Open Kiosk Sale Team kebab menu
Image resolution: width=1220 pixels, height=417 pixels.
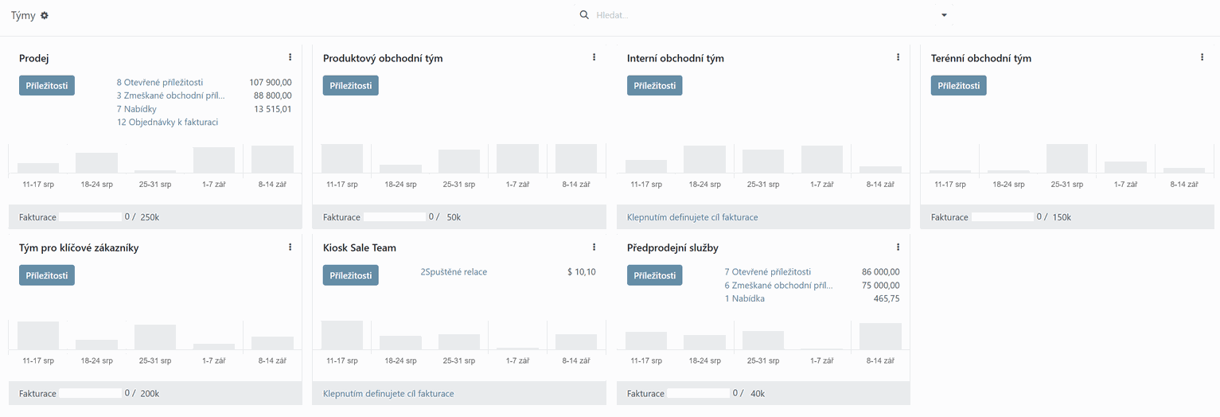pos(594,247)
